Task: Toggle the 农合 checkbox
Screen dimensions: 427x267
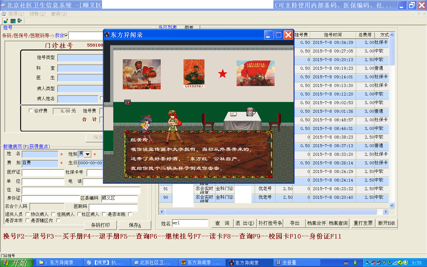Action: click(66, 35)
